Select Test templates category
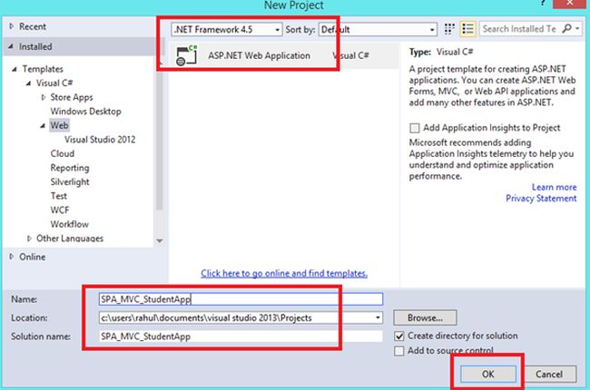Screen dimensions: 590x390 (x=59, y=196)
